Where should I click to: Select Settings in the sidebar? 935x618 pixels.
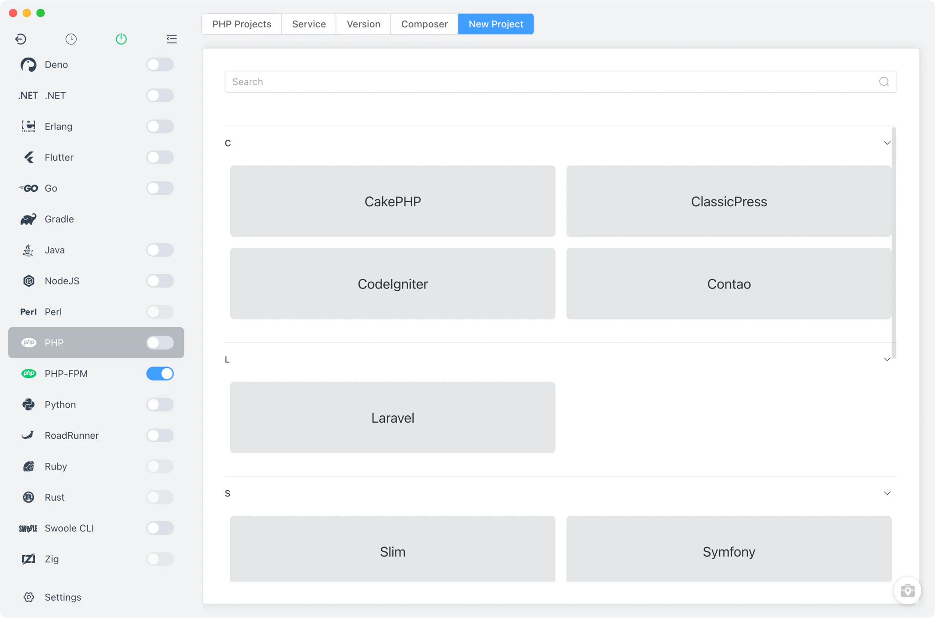[x=63, y=597]
